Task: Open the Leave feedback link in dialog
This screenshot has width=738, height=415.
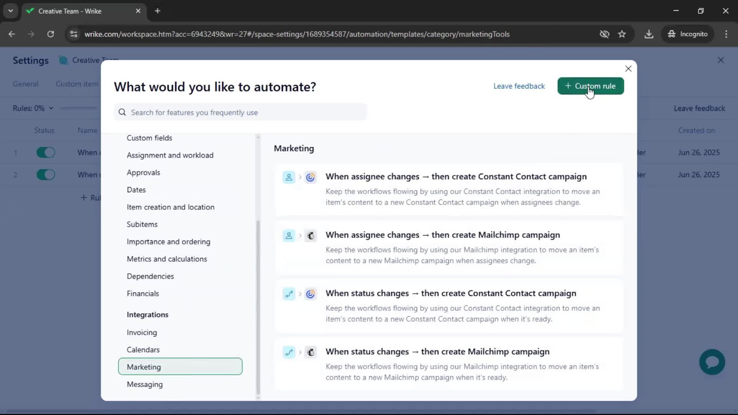Action: (x=519, y=86)
